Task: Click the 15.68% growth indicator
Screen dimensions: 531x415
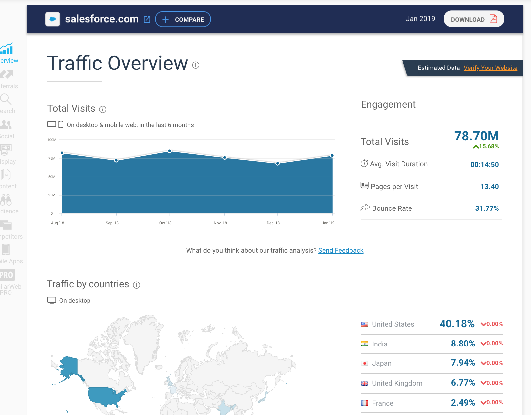Action: (486, 146)
